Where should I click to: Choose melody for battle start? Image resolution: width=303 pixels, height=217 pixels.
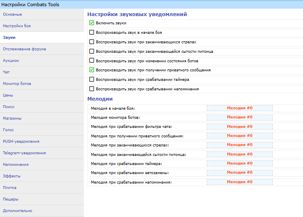pyautogui.click(x=239, y=108)
